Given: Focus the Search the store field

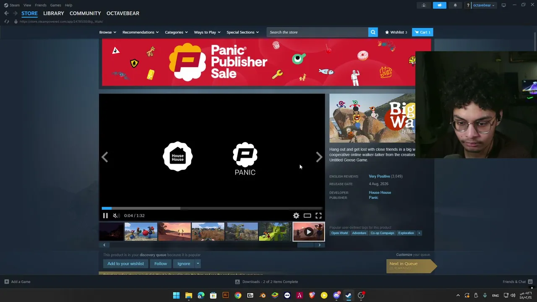Looking at the screenshot, I should click(318, 32).
